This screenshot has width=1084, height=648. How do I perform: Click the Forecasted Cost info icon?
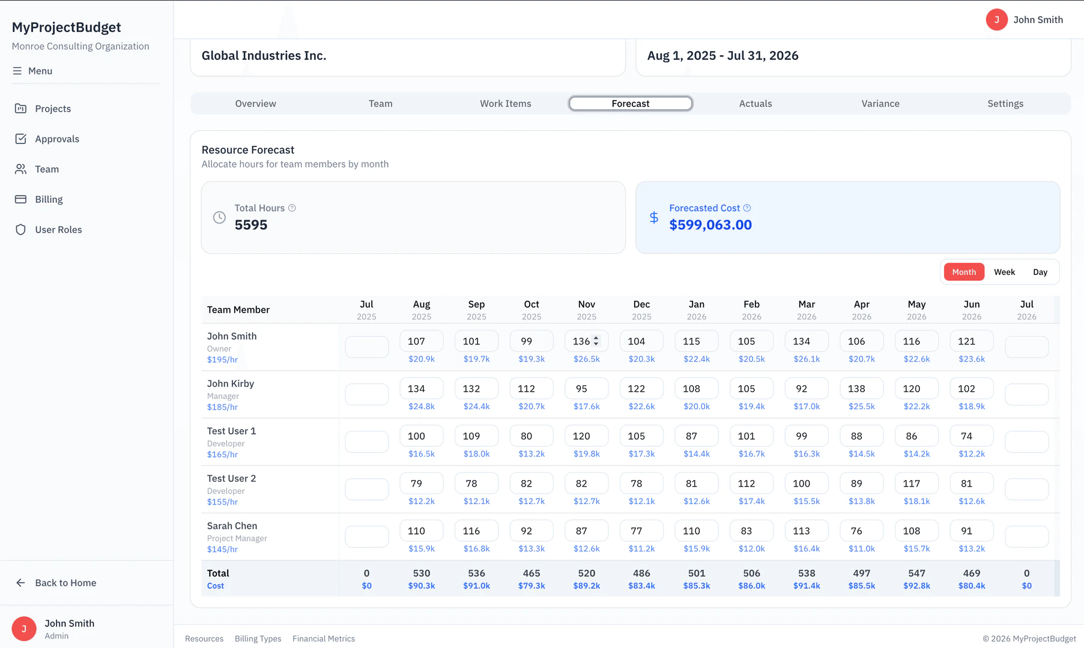point(747,208)
